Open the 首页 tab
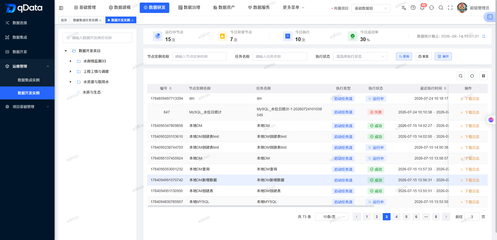The image size is (497, 240). coord(64,20)
